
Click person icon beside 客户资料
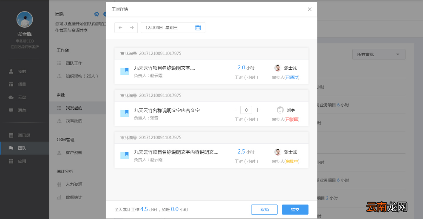tap(60, 153)
